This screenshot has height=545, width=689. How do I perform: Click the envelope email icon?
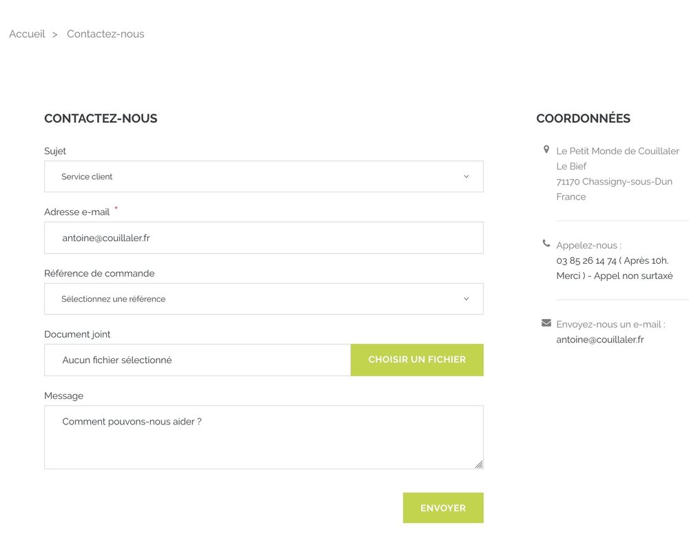coord(546,322)
